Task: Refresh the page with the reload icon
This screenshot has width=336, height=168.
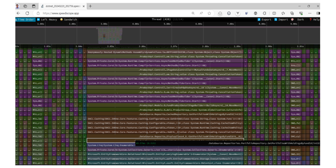Action: pos(27,13)
